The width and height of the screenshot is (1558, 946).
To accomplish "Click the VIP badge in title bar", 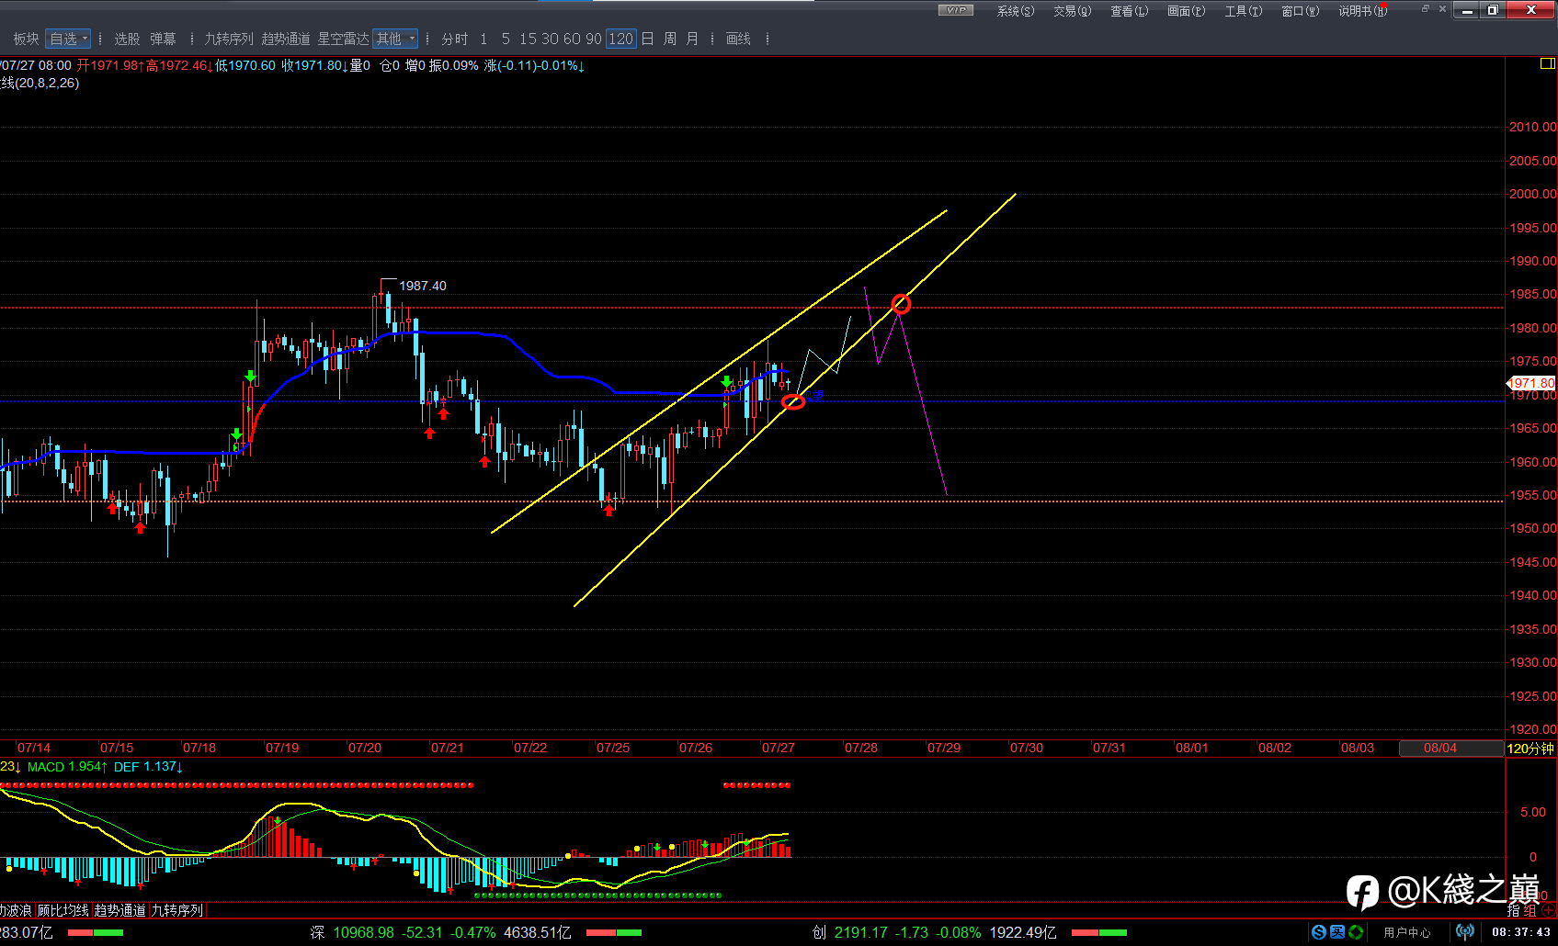I will click(x=955, y=10).
